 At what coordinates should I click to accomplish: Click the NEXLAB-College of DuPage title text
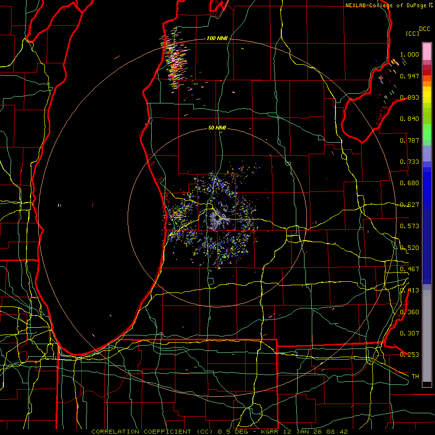tap(386, 5)
